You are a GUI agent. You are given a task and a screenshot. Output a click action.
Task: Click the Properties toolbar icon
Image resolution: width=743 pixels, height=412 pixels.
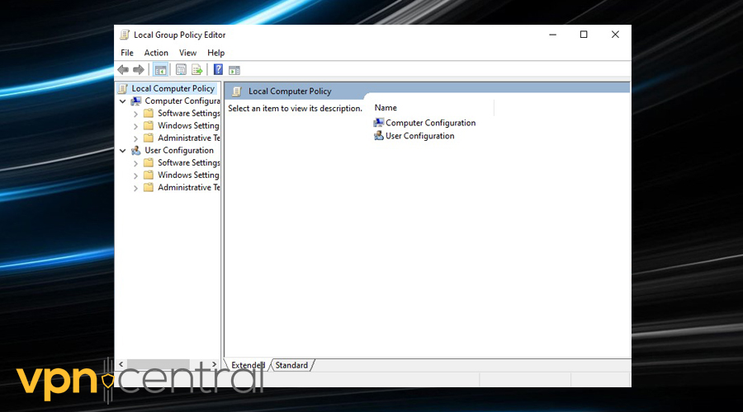(181, 70)
